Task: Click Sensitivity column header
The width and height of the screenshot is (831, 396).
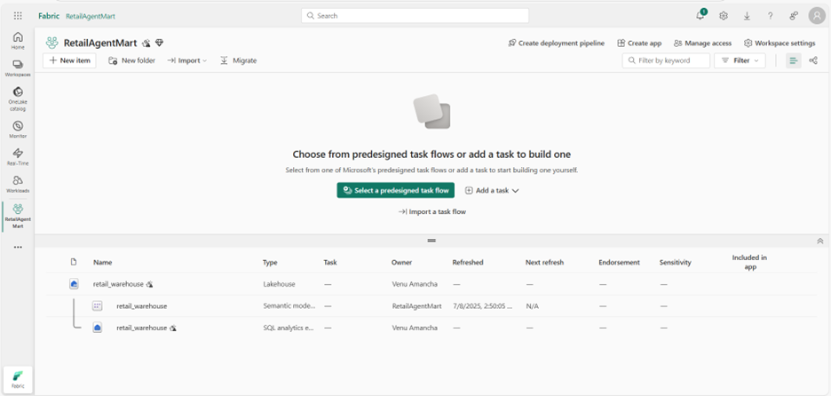Action: (675, 263)
